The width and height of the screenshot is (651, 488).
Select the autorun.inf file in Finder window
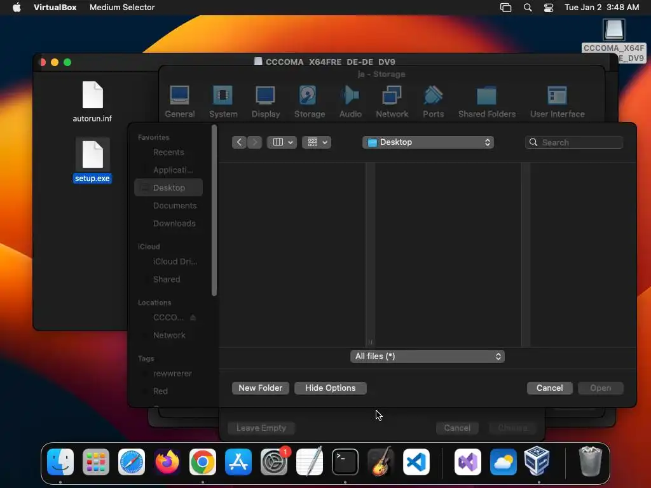(x=92, y=102)
